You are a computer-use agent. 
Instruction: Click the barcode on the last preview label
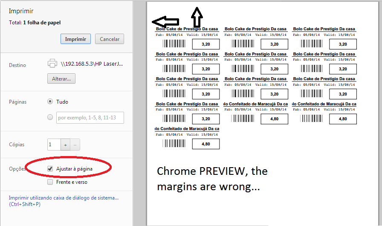pos(174,143)
